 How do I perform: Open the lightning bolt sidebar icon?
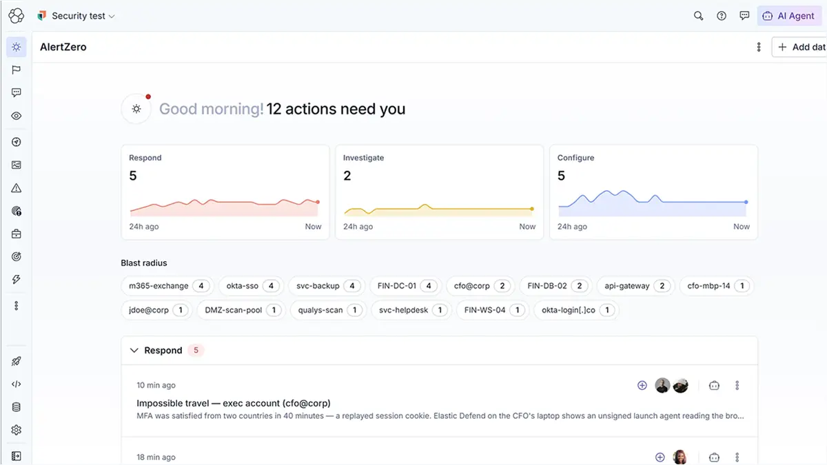(17, 280)
